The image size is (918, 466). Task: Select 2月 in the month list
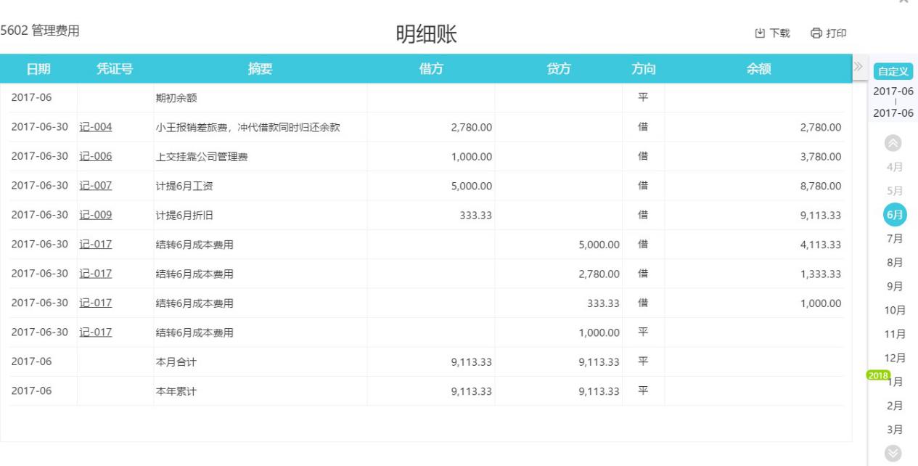[x=895, y=406]
